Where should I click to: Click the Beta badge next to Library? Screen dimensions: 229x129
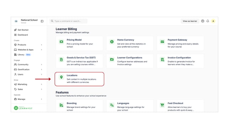point(28,55)
